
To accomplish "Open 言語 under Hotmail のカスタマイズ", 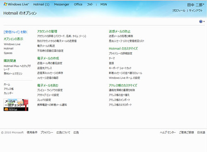I will (111, 63).
